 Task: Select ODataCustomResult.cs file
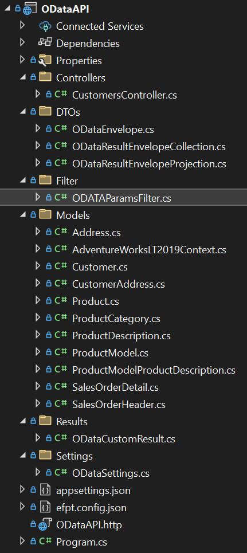click(124, 439)
